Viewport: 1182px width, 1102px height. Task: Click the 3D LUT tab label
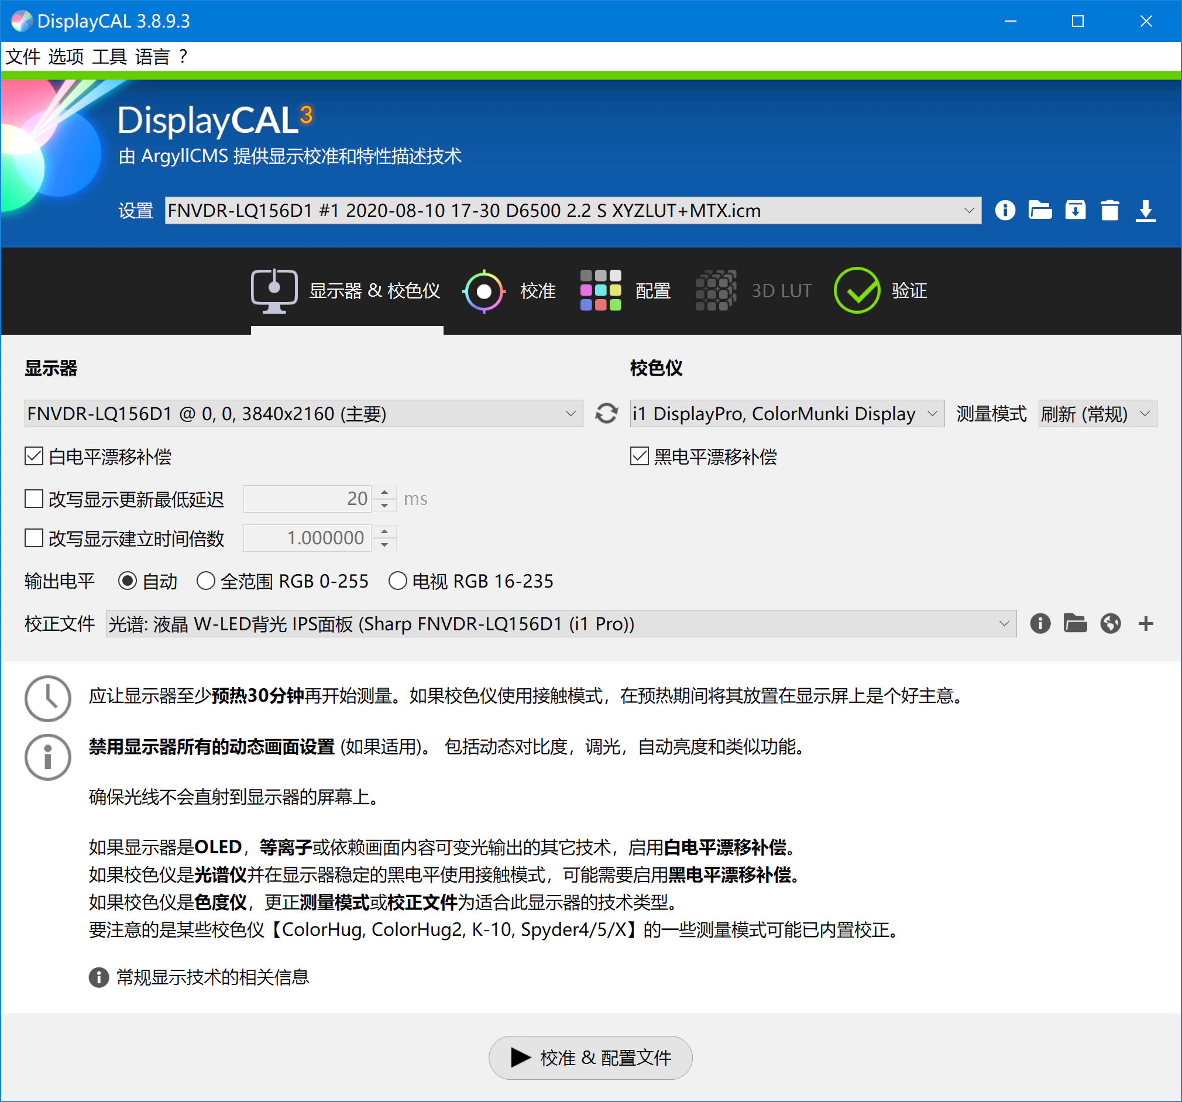[781, 291]
